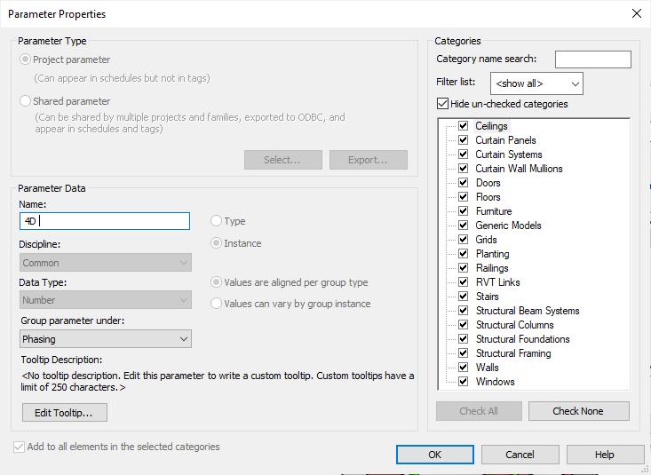
Task: Toggle the Walls category checkbox
Action: coord(463,368)
